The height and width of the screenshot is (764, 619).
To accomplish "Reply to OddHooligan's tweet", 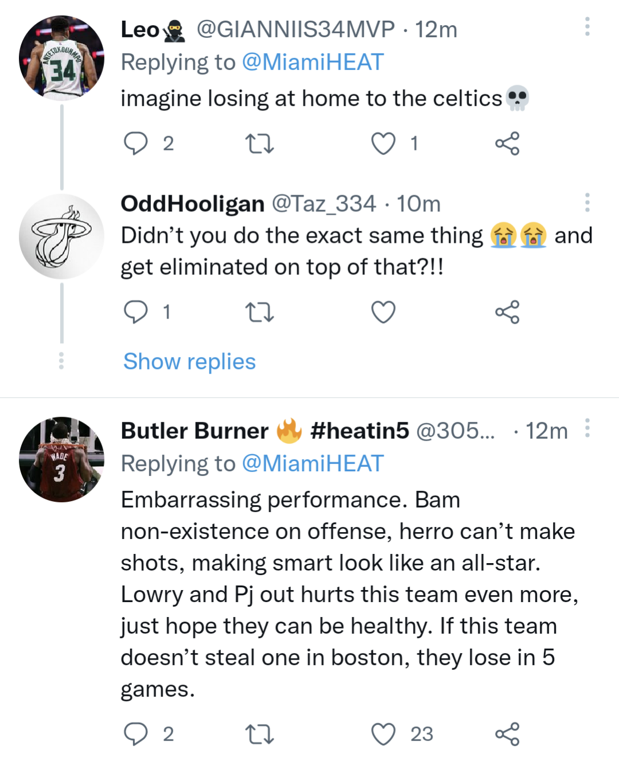I will point(136,312).
